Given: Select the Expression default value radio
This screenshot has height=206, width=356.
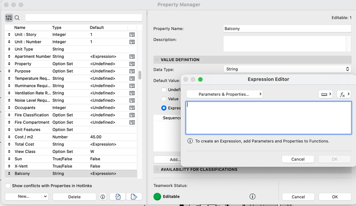Looking at the screenshot, I should click(x=164, y=108).
